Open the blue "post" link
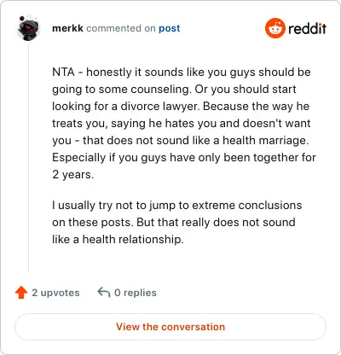The width and height of the screenshot is (341, 355). tap(170, 28)
